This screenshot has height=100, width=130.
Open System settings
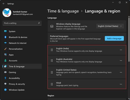point(22,32)
